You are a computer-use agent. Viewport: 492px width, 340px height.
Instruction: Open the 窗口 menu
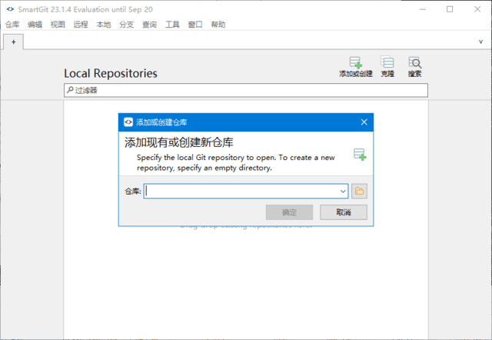pos(195,25)
